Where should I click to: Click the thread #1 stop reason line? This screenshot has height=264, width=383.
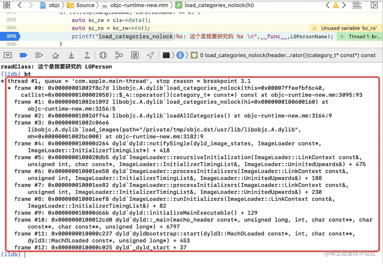(x=129, y=81)
